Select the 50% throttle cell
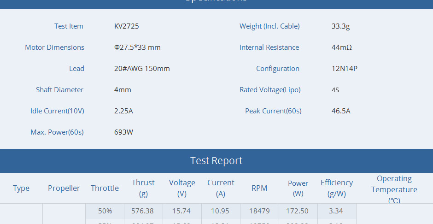The width and height of the screenshot is (433, 224). 105,211
